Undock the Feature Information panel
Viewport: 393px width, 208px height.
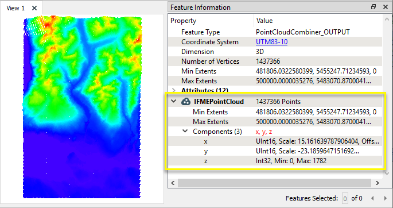[x=373, y=7]
